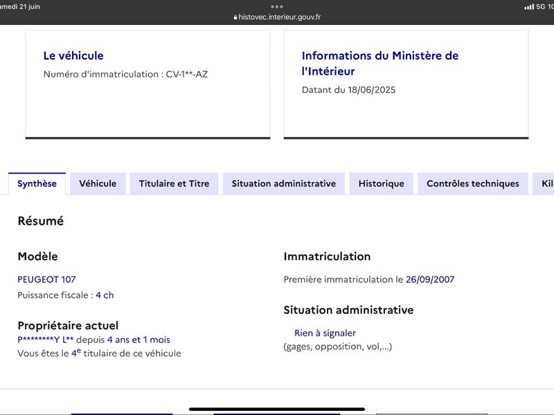Tap the home indicator bar
The height and width of the screenshot is (415, 554).
click(x=277, y=409)
